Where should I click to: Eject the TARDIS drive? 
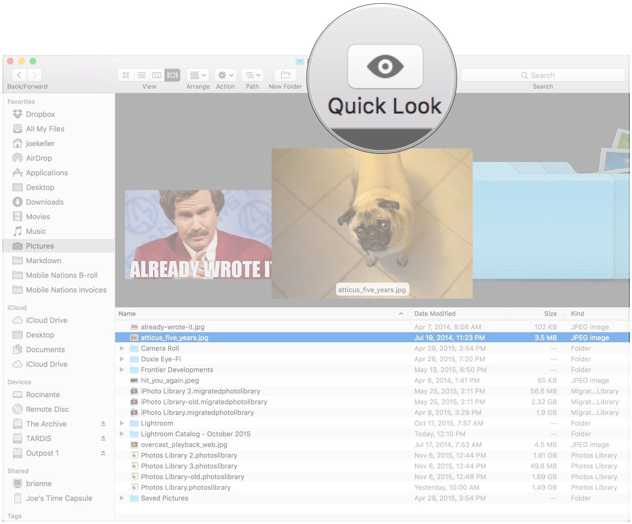point(103,439)
